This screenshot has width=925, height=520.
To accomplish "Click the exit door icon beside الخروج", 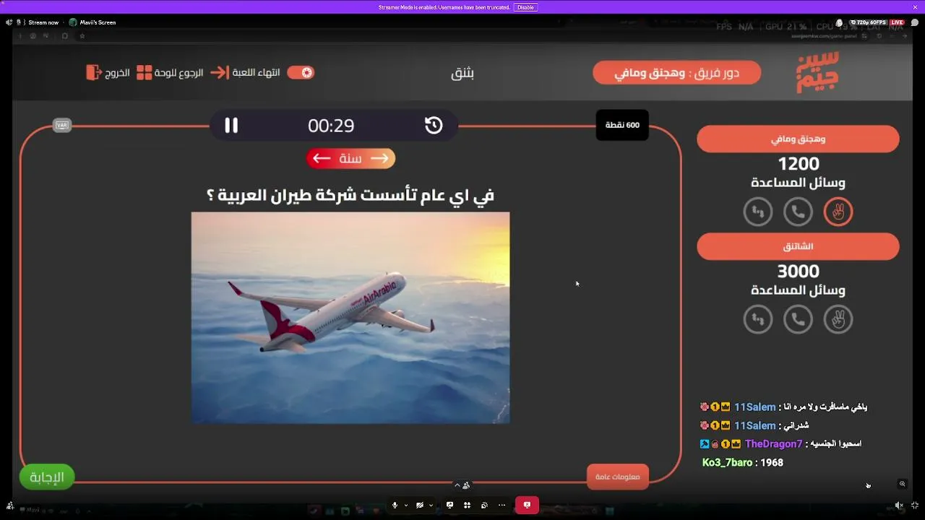I will [x=93, y=72].
